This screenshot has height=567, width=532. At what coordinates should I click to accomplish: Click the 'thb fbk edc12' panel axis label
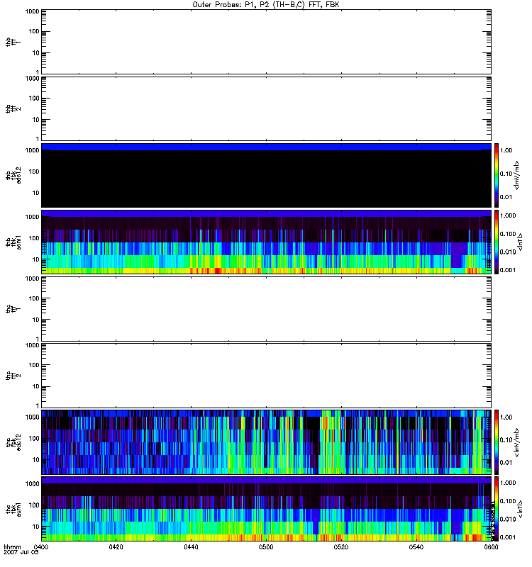click(x=13, y=175)
